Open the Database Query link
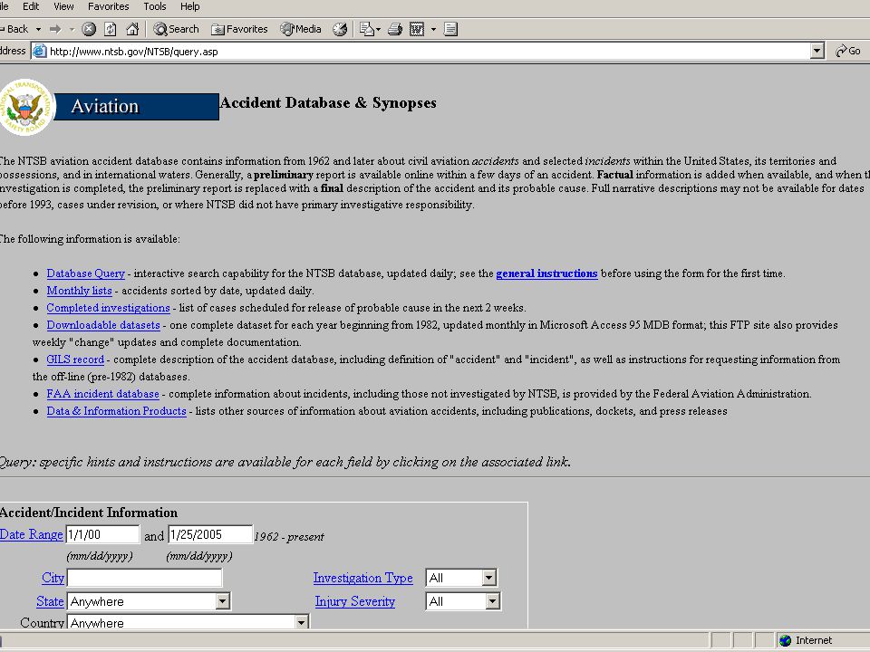870x652 pixels. pyautogui.click(x=85, y=273)
